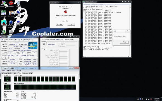This screenshot has width=162, height=101.
Task: Switch to Caches tab in left CPU-Z
Action: (x=6, y=40)
